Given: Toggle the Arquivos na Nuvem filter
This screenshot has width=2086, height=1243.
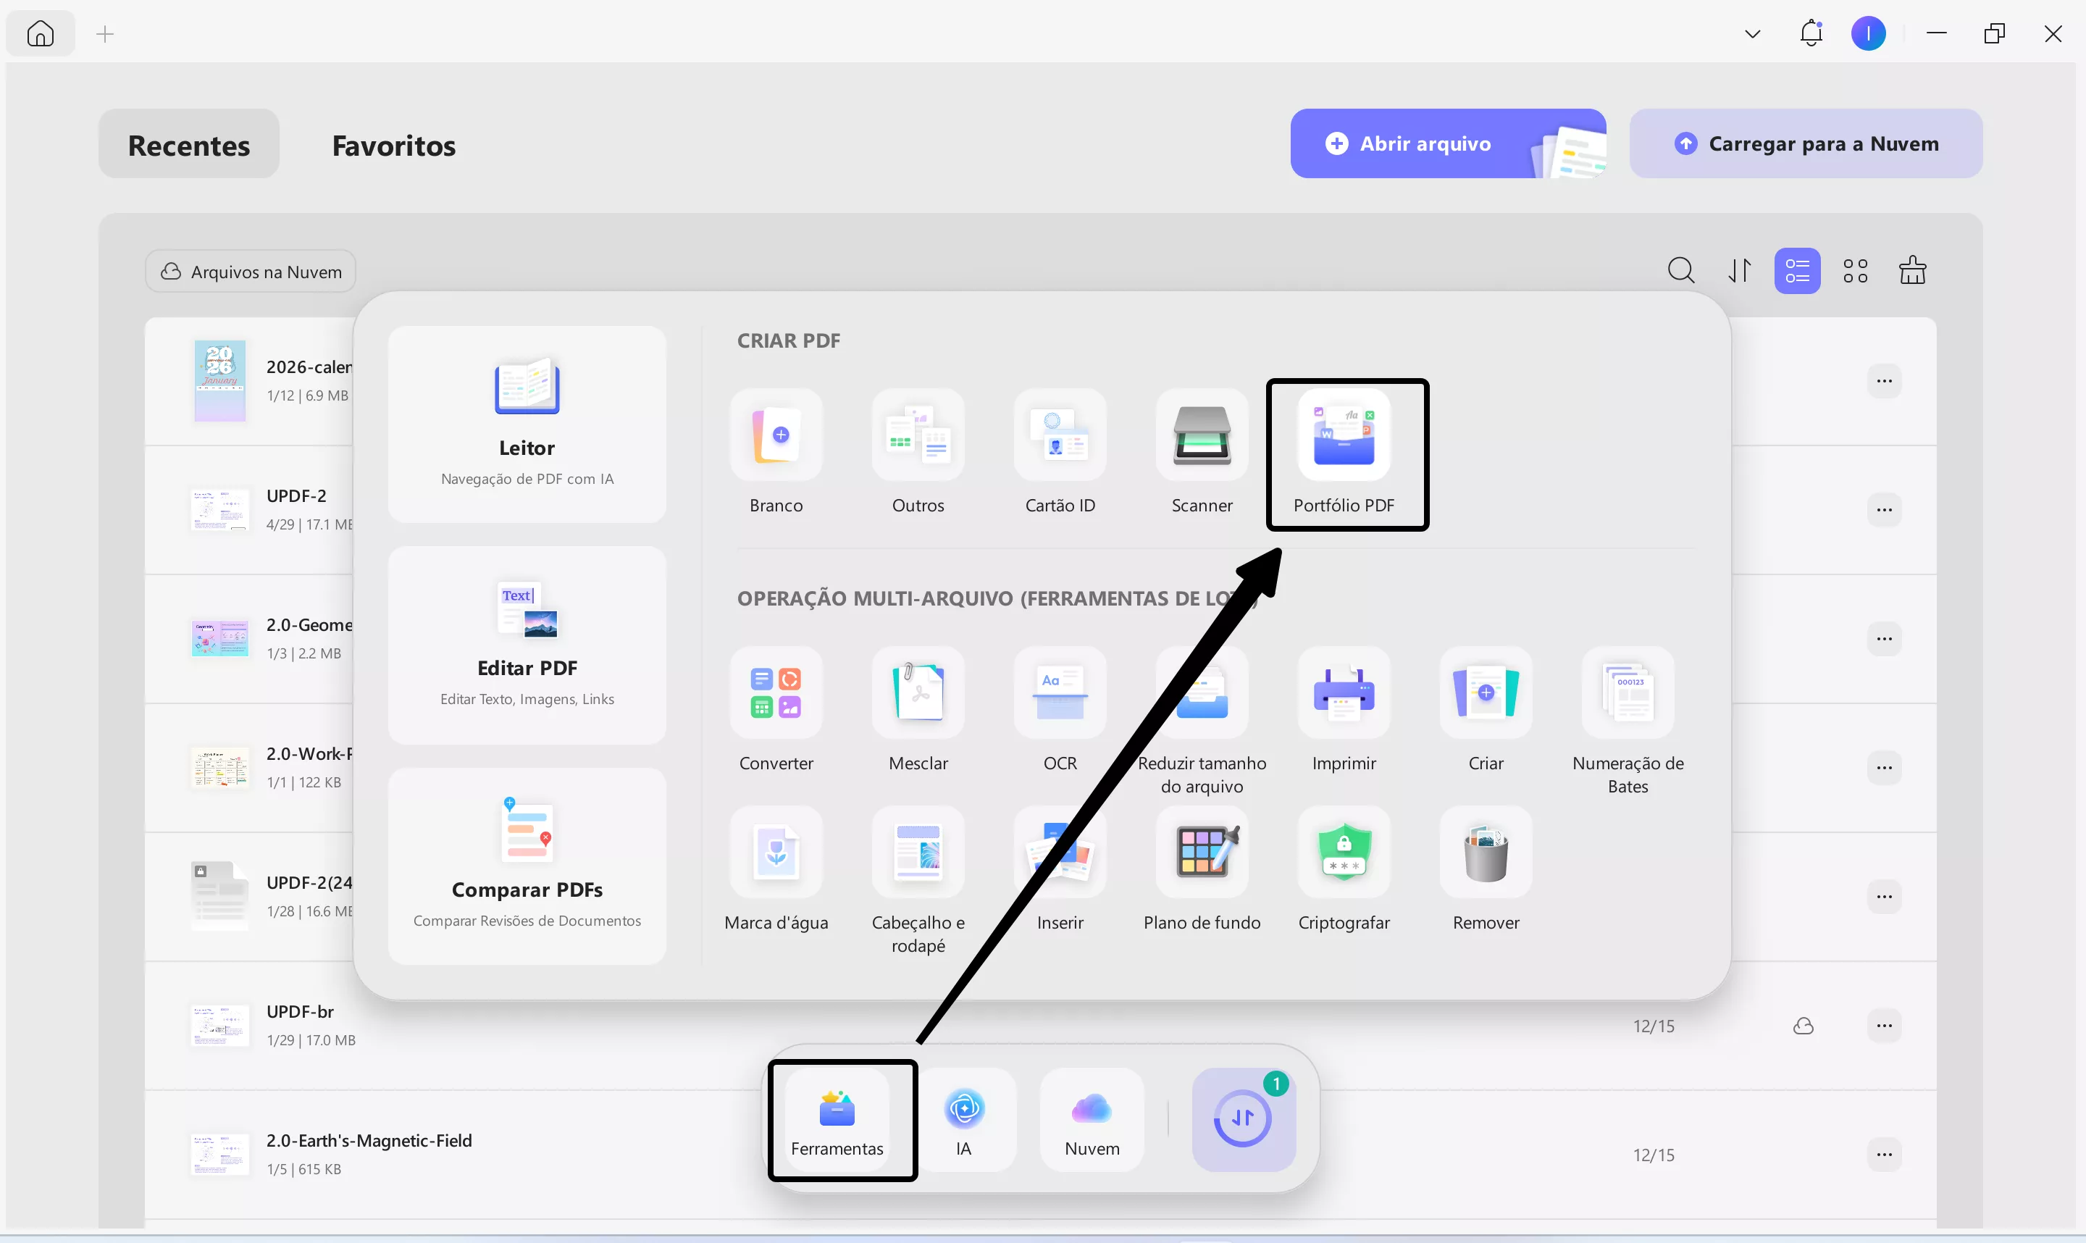Looking at the screenshot, I should tap(250, 270).
